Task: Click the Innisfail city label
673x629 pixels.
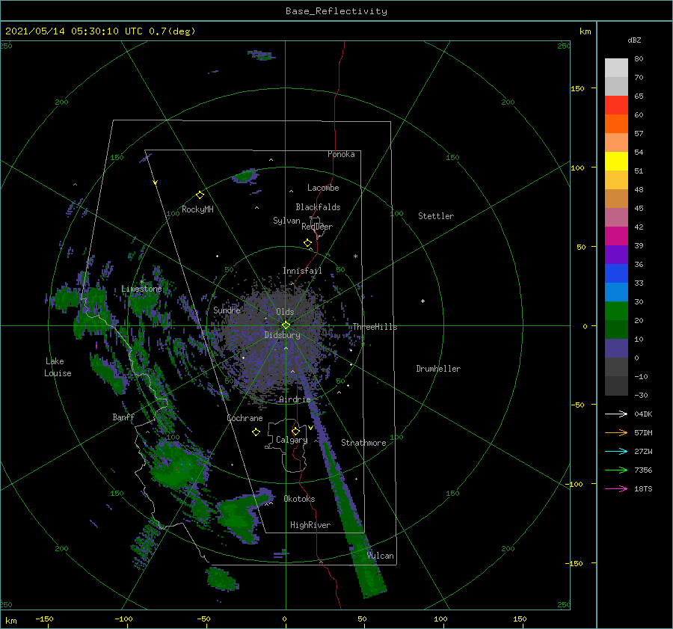Action: (x=302, y=271)
